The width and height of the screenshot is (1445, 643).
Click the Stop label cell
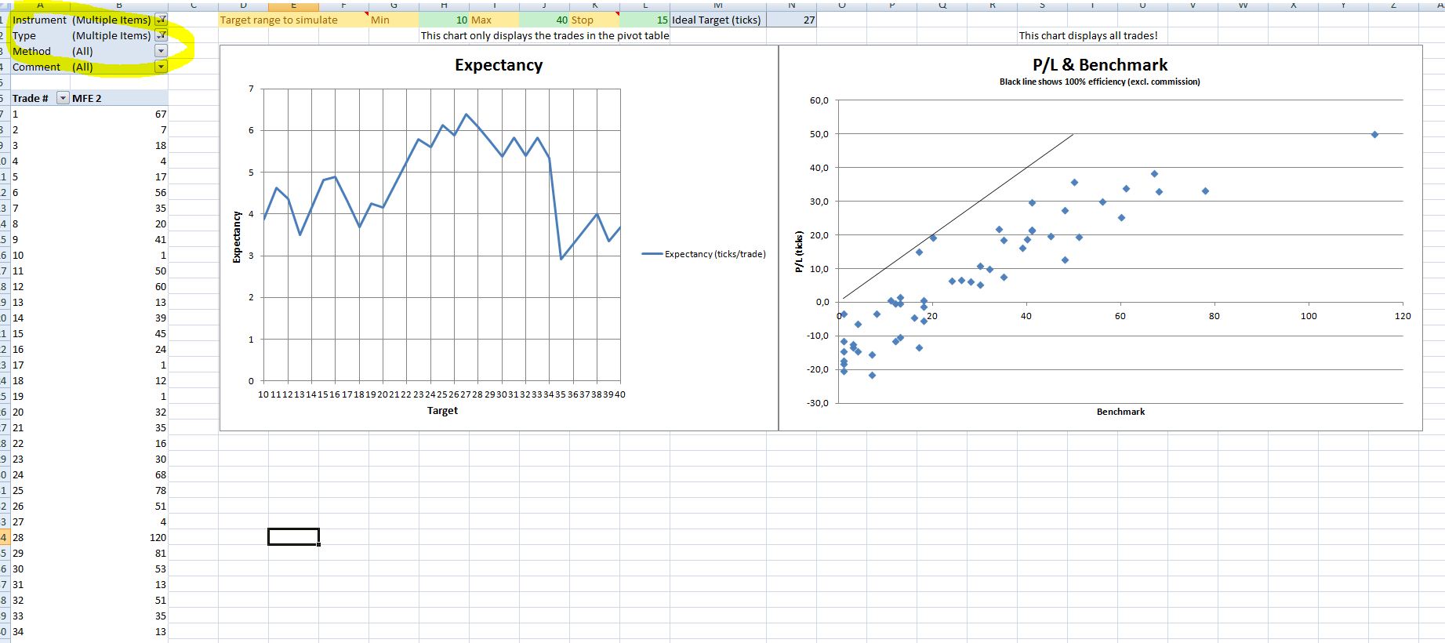coord(594,20)
